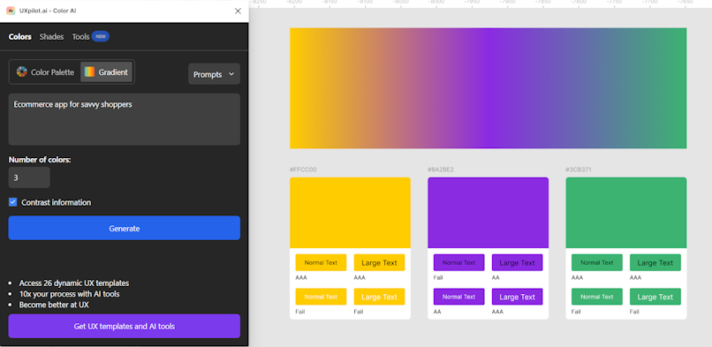
Task: Toggle the Contrast information checkbox
Action: coord(12,202)
